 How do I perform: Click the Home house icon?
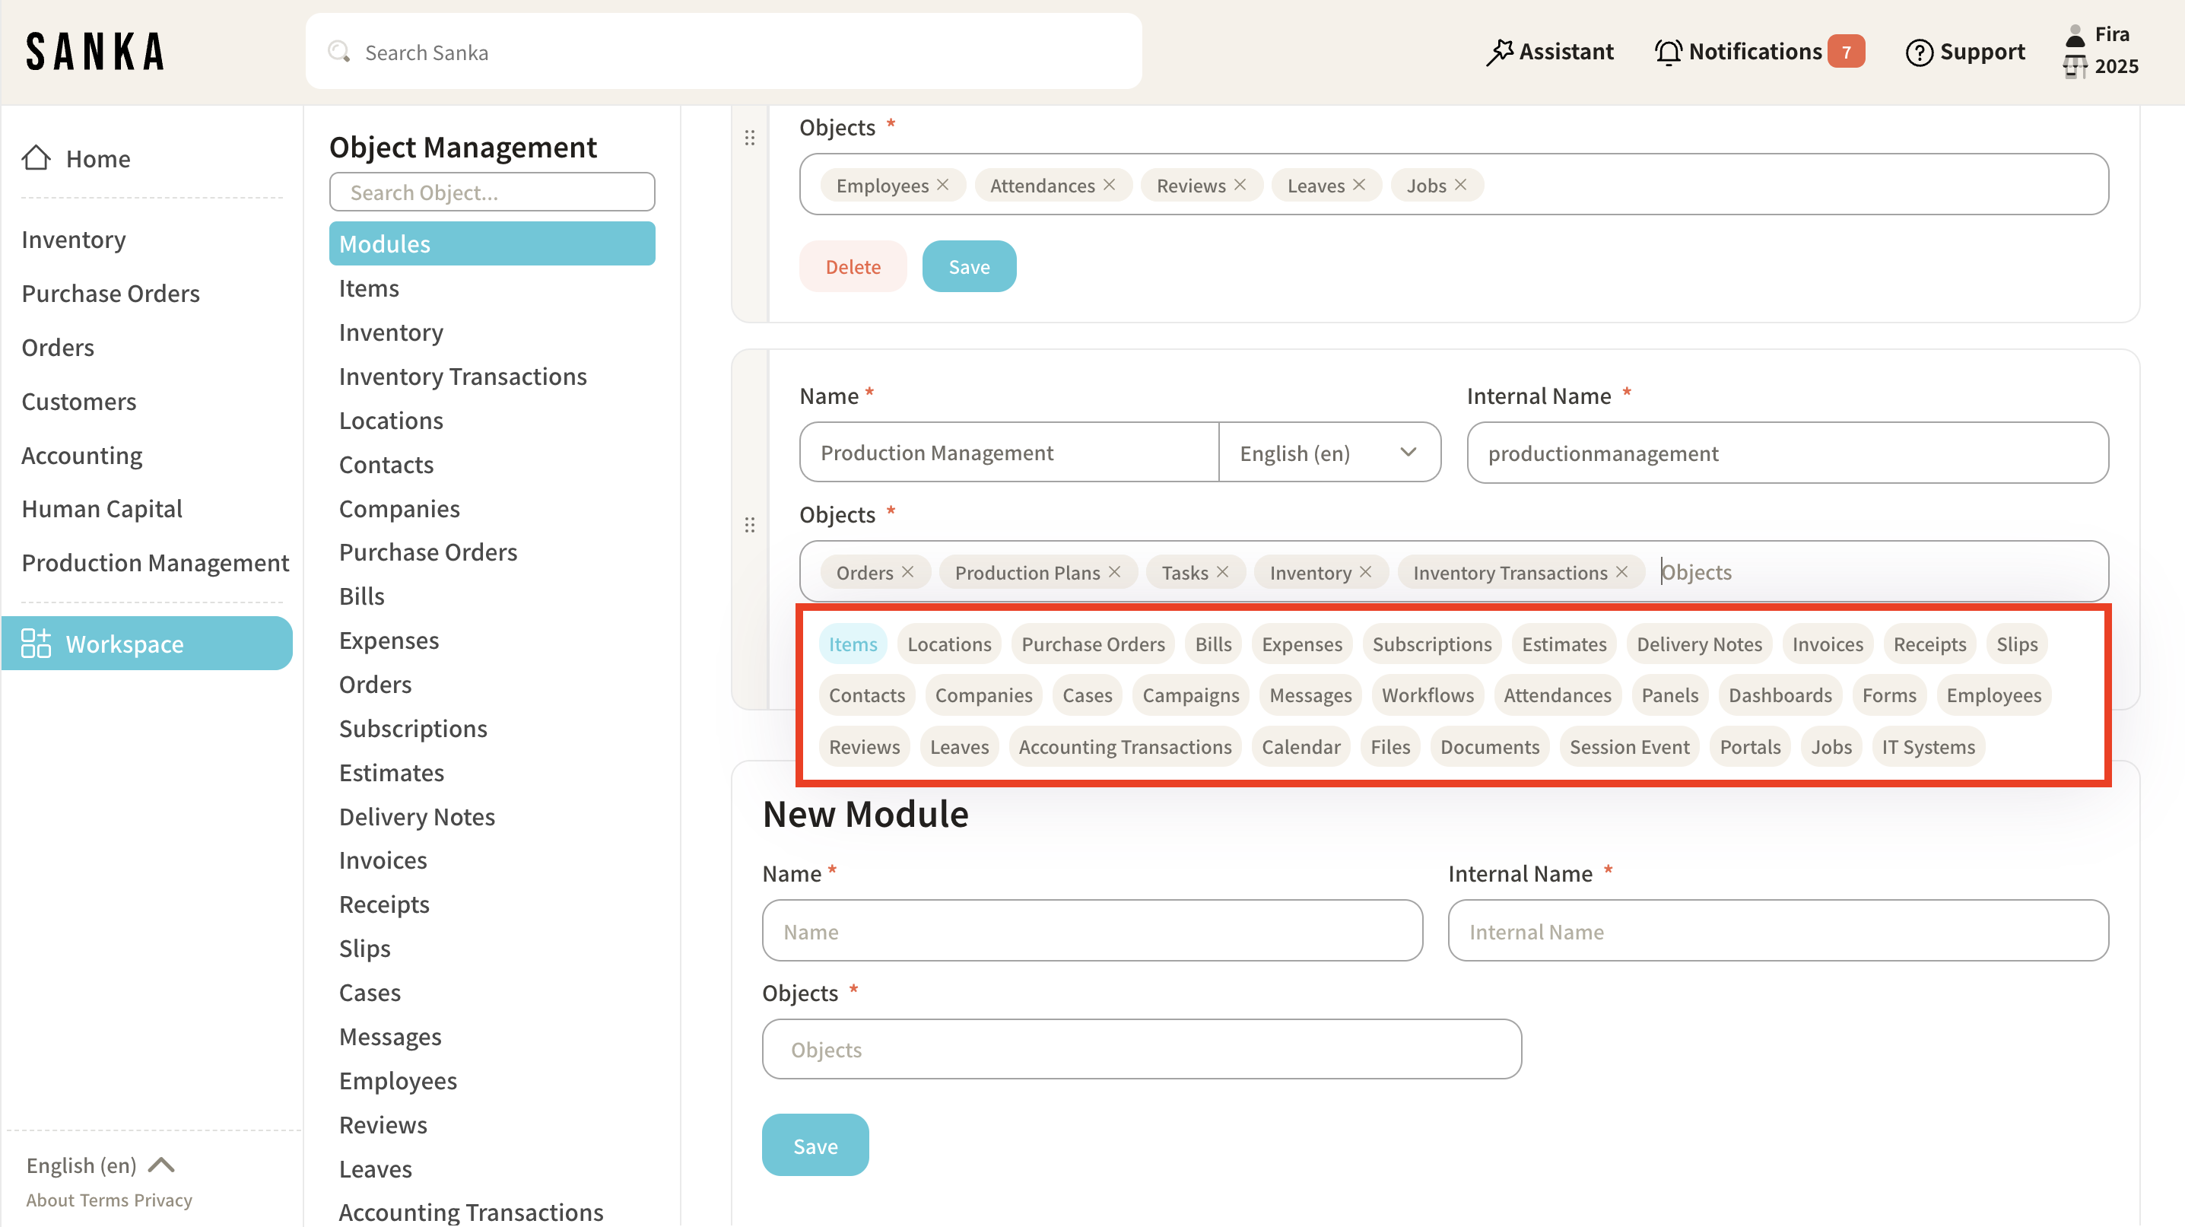(36, 157)
